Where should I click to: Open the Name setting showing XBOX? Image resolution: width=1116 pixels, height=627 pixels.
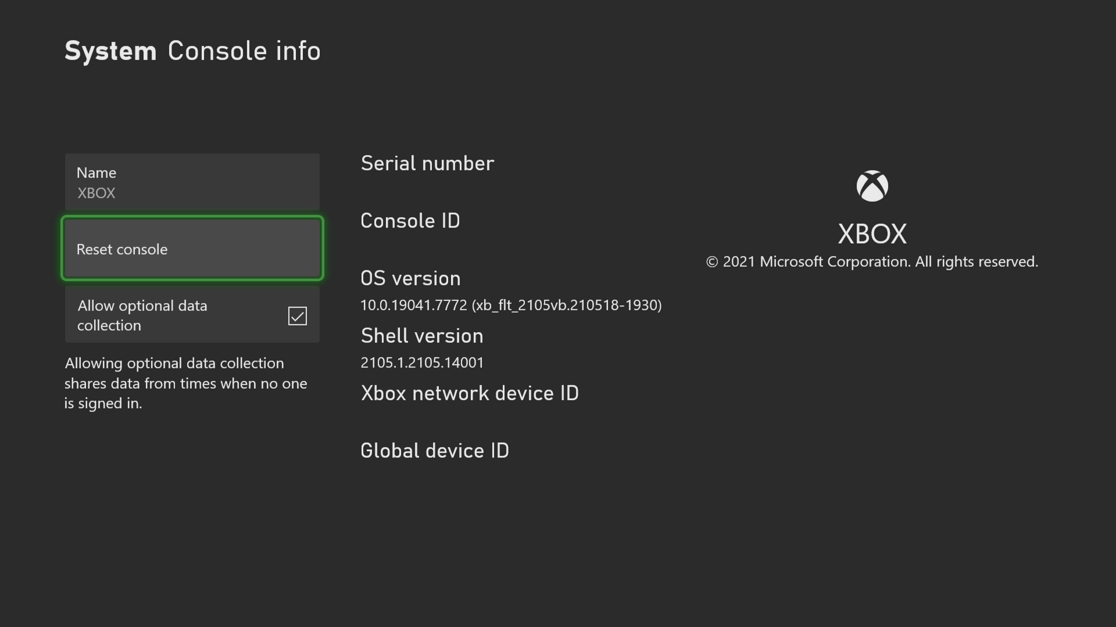[x=192, y=182]
